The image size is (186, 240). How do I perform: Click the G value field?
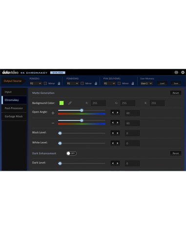click(128, 103)
